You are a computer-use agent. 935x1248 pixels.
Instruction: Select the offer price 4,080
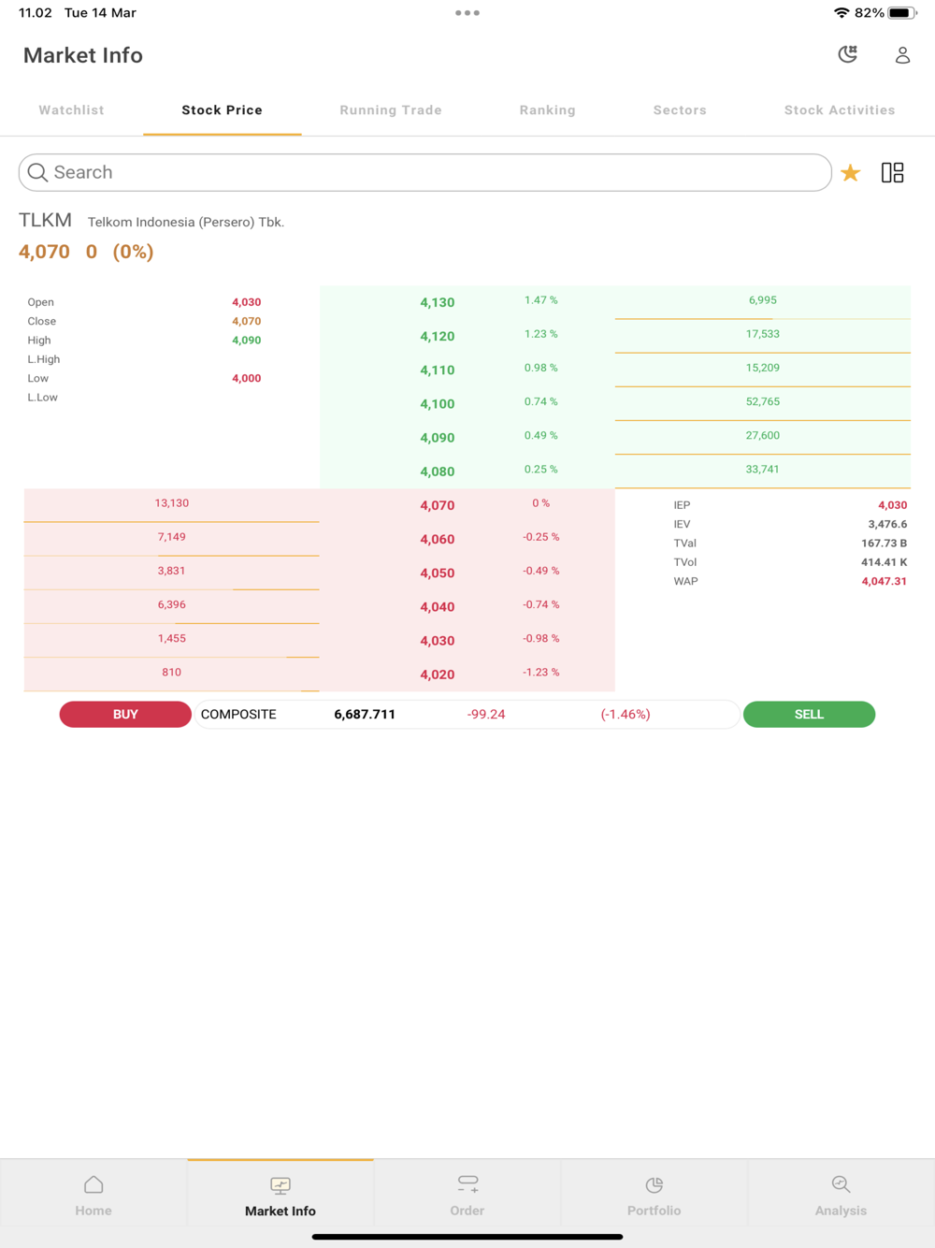[x=438, y=472]
